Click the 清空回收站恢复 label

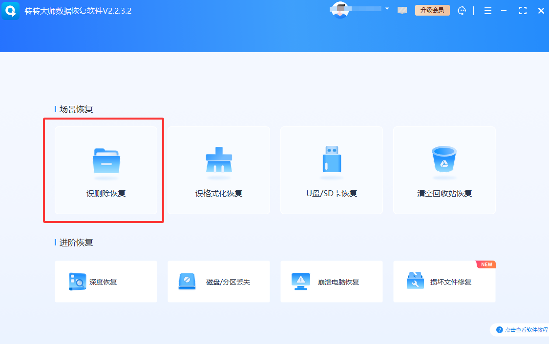point(444,194)
